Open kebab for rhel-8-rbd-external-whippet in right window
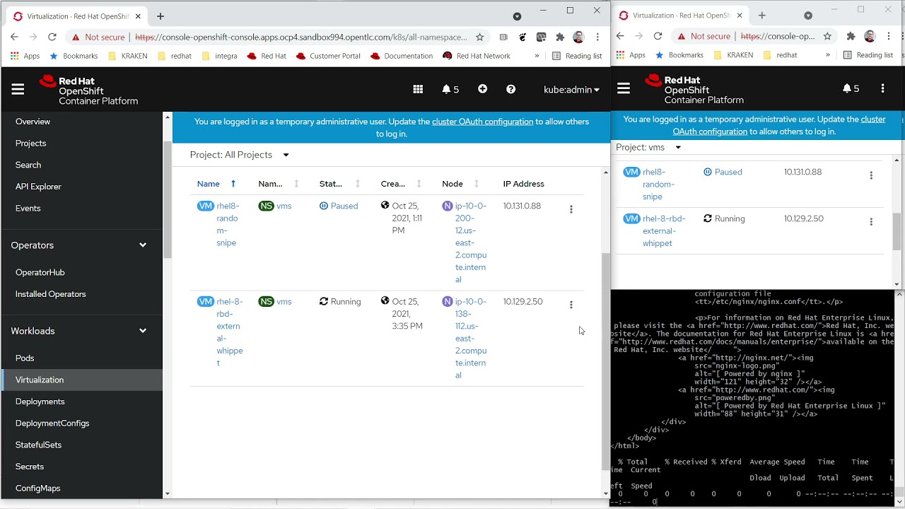The height and width of the screenshot is (509, 905). point(871,222)
